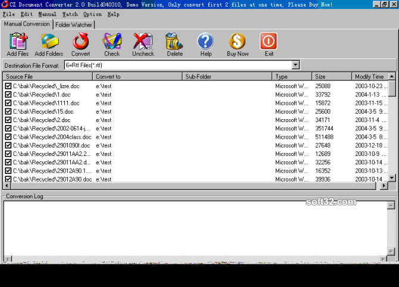Screen dimensions: 399x287
Task: Click the Exit power icon
Action: click(x=269, y=41)
